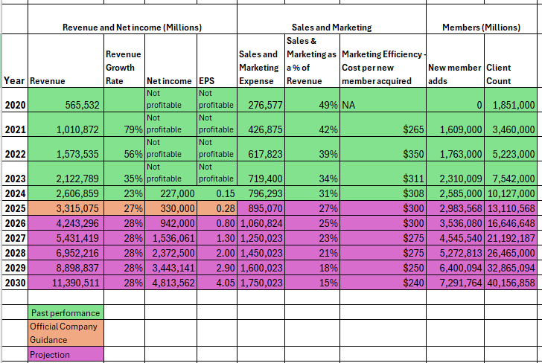The height and width of the screenshot is (363, 542).
Task: Click the 2021 marketing expense 426,875
Action: 261,124
